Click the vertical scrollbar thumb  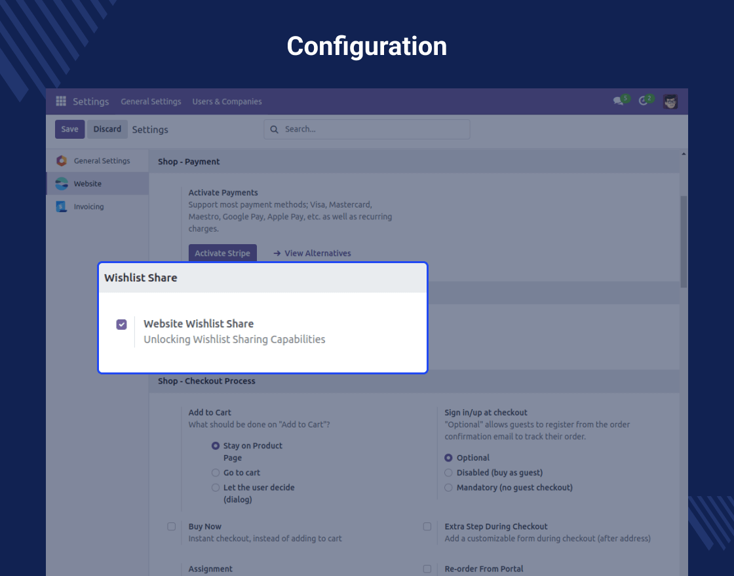pyautogui.click(x=684, y=242)
